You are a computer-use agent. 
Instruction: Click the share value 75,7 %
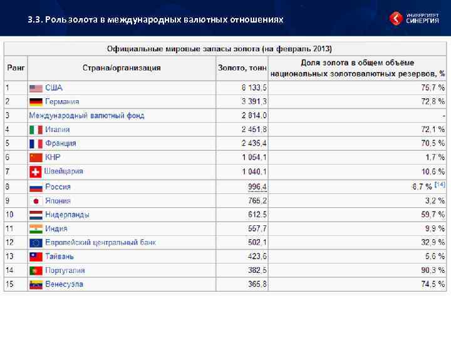(433, 88)
